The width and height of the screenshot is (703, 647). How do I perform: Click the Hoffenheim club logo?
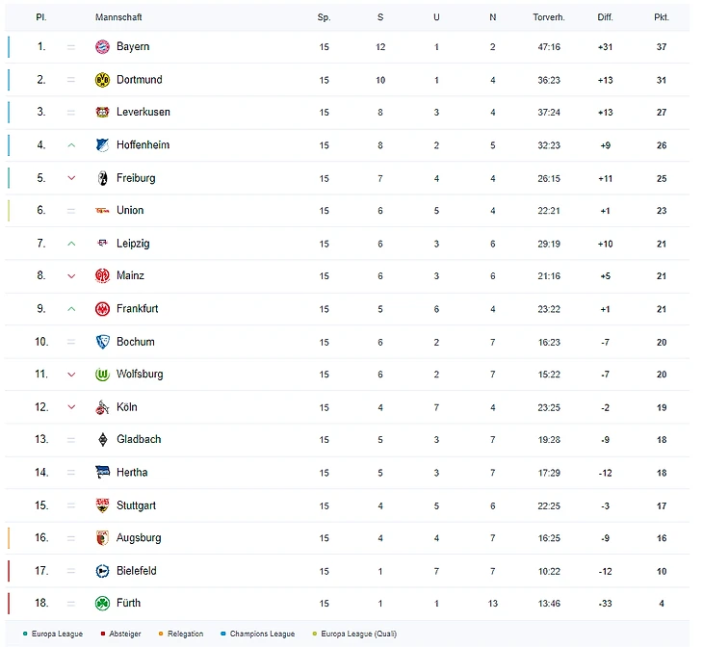102,145
